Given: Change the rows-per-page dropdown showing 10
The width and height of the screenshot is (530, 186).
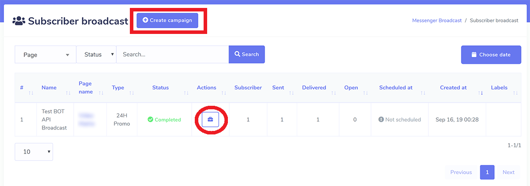Looking at the screenshot, I should pos(34,152).
